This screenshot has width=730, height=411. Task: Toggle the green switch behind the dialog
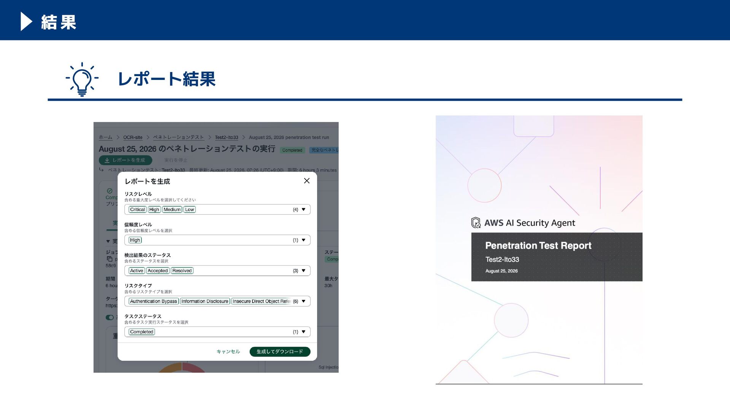(109, 317)
